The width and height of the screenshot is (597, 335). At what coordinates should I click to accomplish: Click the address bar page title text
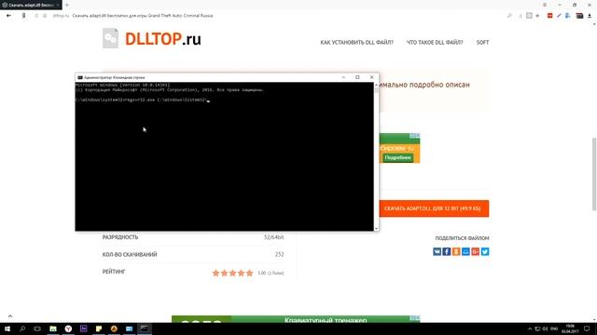point(143,16)
